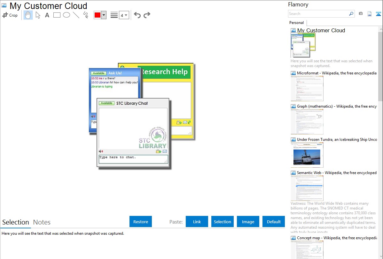This screenshot has width=383, height=259.
Task: Redo the last undone action
Action: pyautogui.click(x=147, y=15)
